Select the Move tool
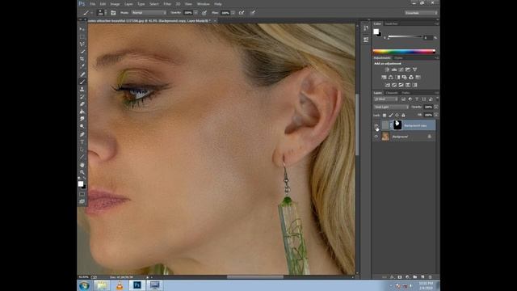Viewport: 517px width, 291px height. coord(82,29)
